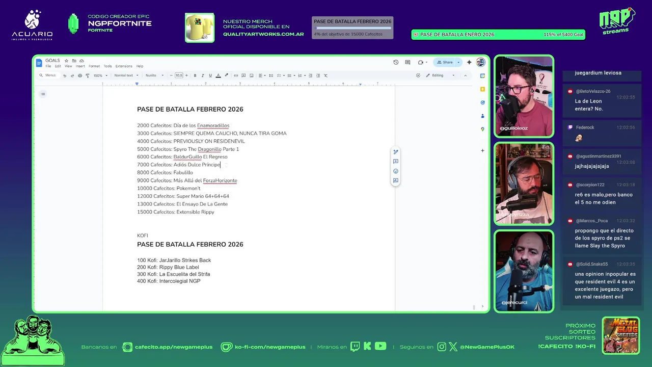Open the highlight color picker

(226, 75)
